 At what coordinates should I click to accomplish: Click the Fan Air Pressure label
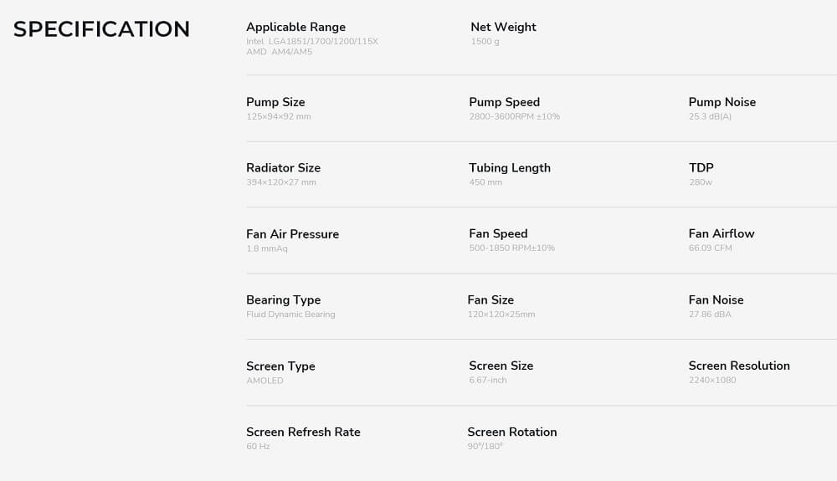292,234
